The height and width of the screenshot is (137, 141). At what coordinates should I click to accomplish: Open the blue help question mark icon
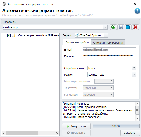137,11
